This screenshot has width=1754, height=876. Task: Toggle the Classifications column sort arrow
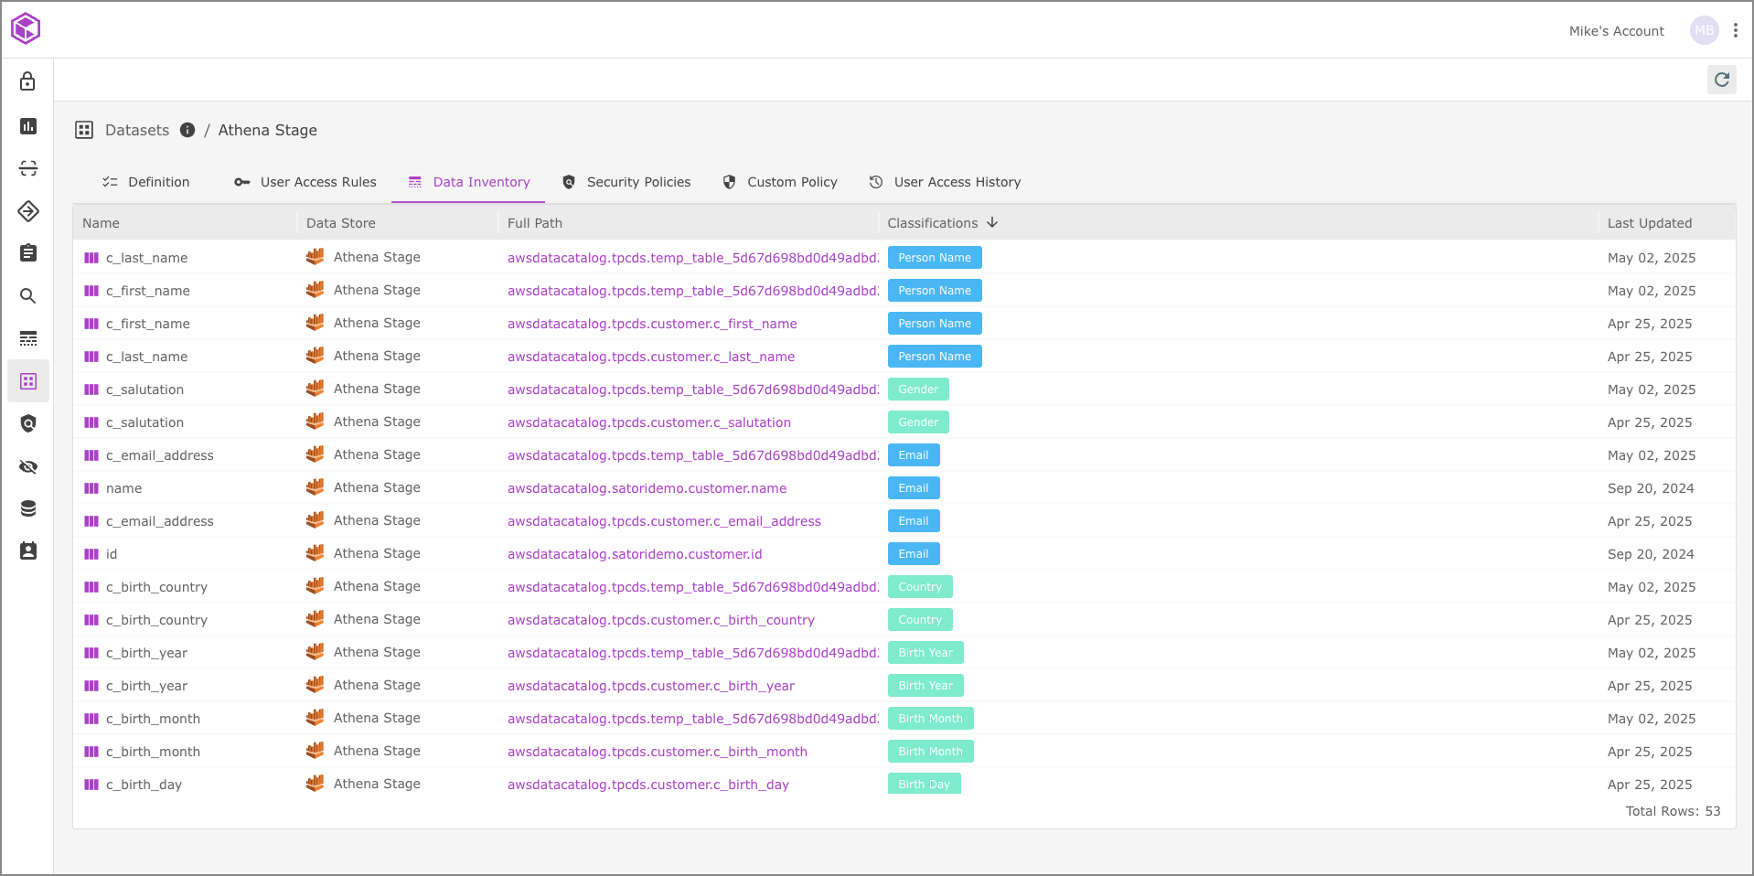tap(992, 222)
